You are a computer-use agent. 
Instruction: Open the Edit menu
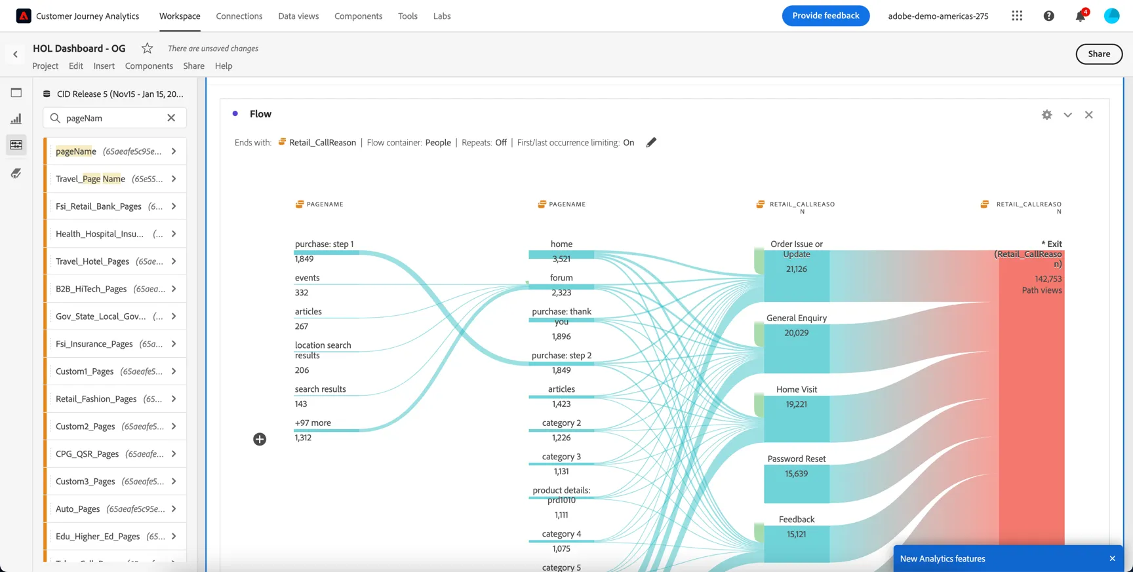pos(76,66)
